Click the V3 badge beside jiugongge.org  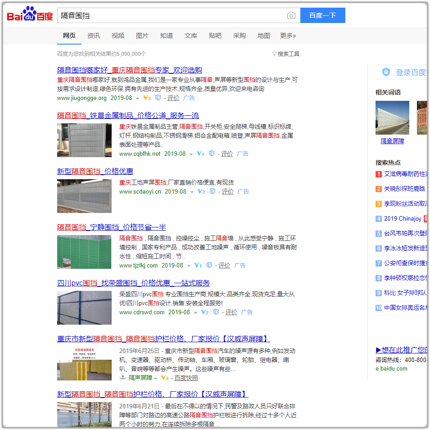pyautogui.click(x=147, y=98)
